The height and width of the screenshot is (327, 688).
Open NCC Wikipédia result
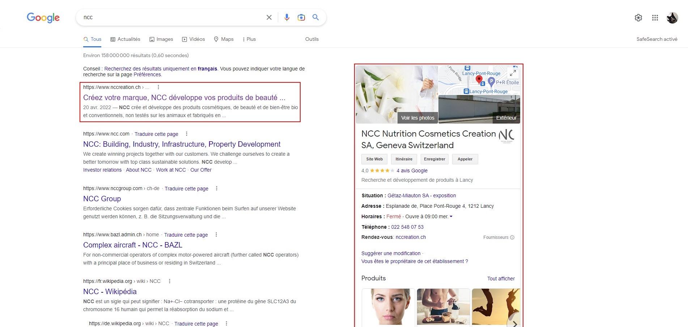110,292
